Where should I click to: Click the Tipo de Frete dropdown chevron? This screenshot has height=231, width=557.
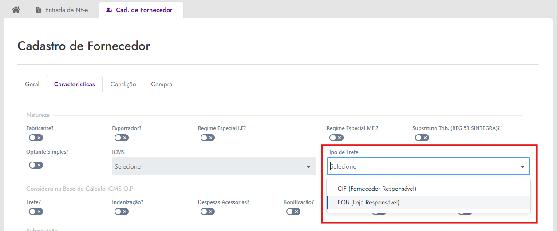(522, 167)
